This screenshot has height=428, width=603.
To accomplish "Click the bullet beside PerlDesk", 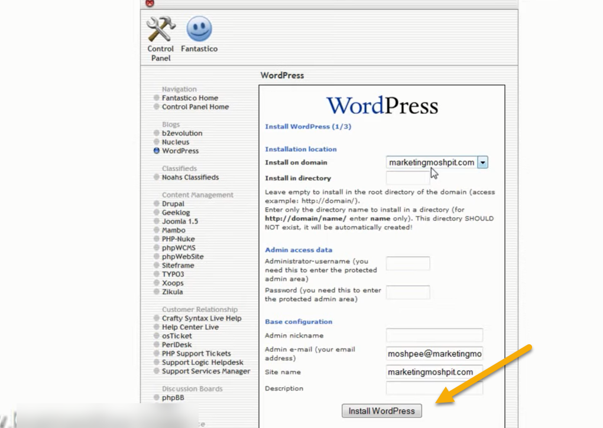I will point(157,345).
